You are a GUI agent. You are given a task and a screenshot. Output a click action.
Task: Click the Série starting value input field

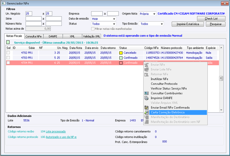tap(34, 19)
